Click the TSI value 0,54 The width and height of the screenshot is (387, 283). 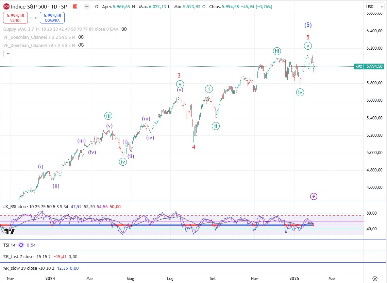31,245
